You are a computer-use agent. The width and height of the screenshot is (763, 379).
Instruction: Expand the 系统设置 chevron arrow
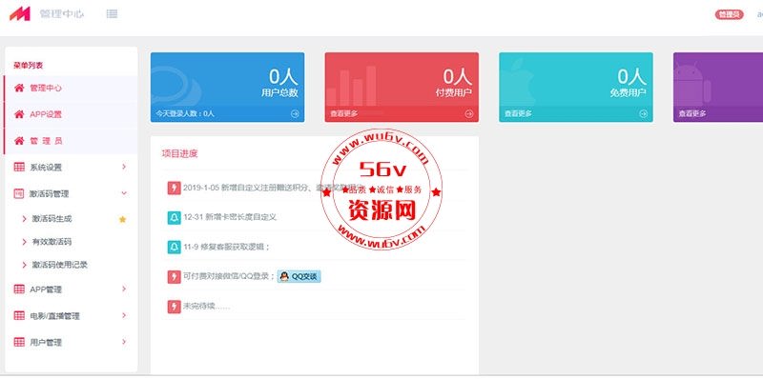tap(124, 167)
